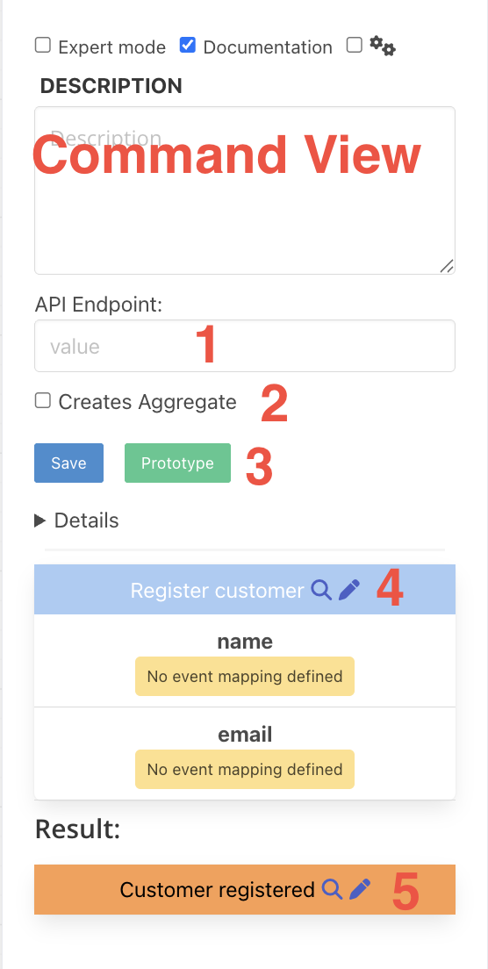Click the magnifier icon beside Register customer
Image resolution: width=488 pixels, height=969 pixels.
pyautogui.click(x=321, y=590)
